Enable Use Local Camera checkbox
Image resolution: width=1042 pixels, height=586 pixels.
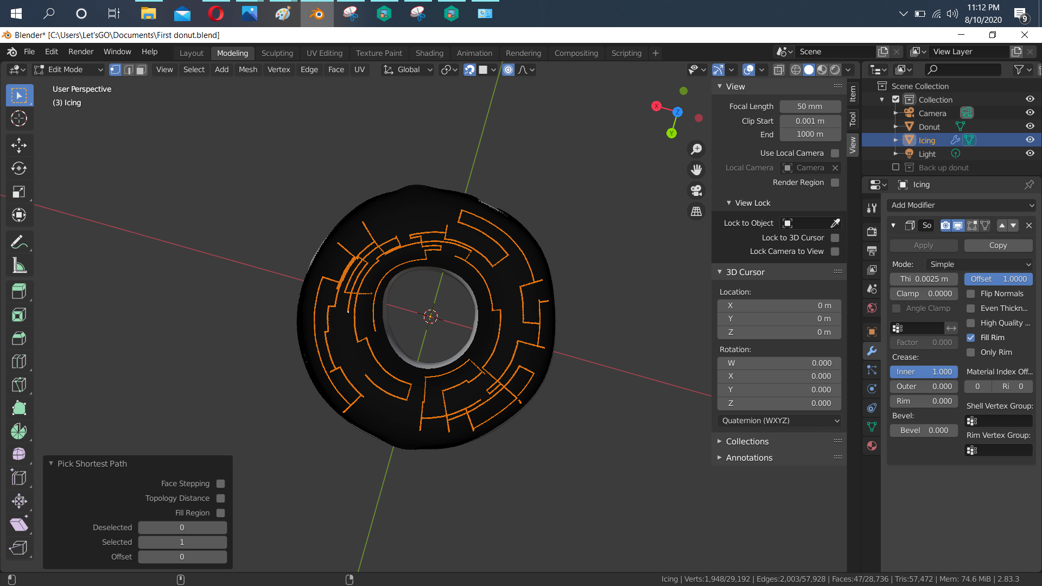point(835,154)
